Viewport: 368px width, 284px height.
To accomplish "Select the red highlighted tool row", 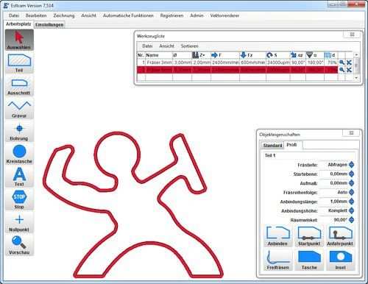I will 237,70.
